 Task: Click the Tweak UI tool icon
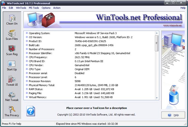(12, 79)
